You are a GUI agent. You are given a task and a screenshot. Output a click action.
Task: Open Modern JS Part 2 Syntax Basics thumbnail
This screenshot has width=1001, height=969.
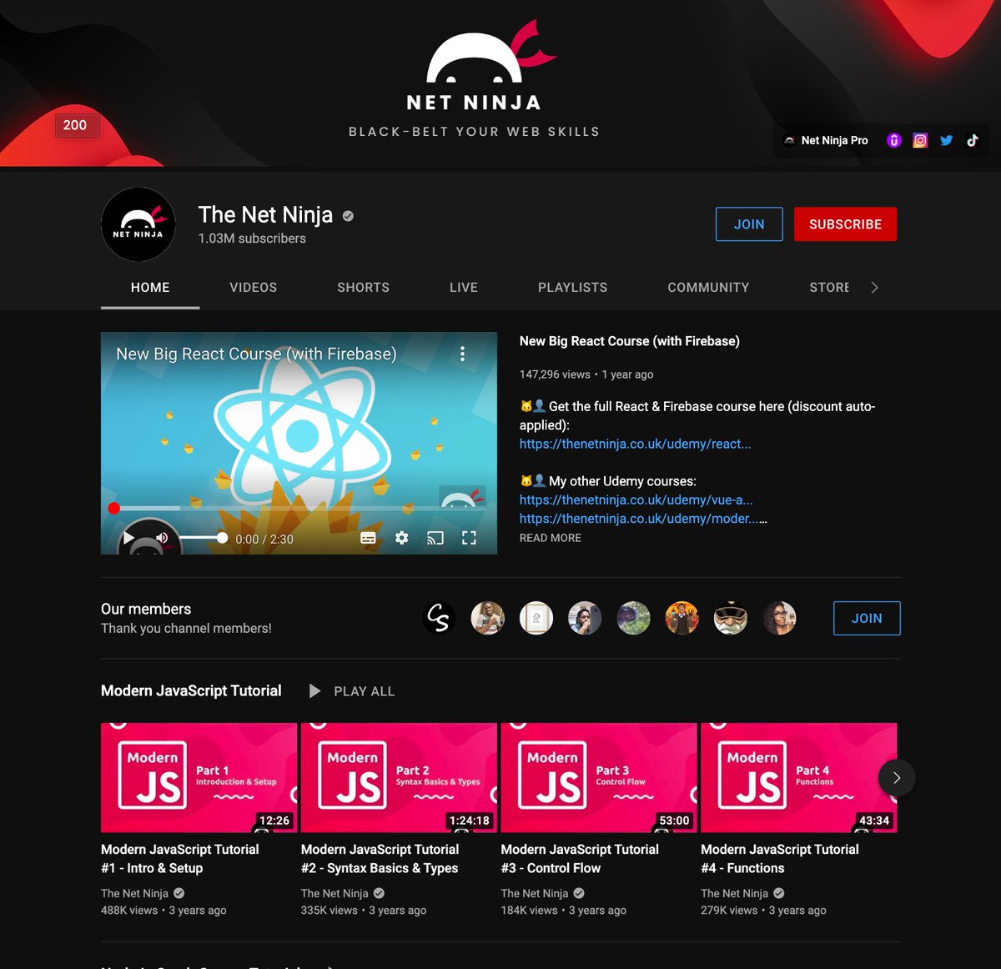(x=399, y=777)
